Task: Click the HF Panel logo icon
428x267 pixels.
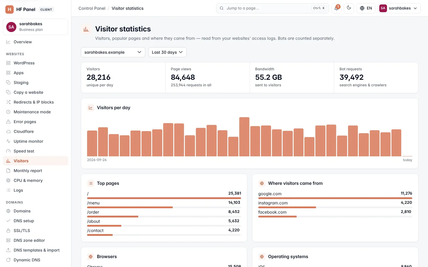Action: (10, 9)
